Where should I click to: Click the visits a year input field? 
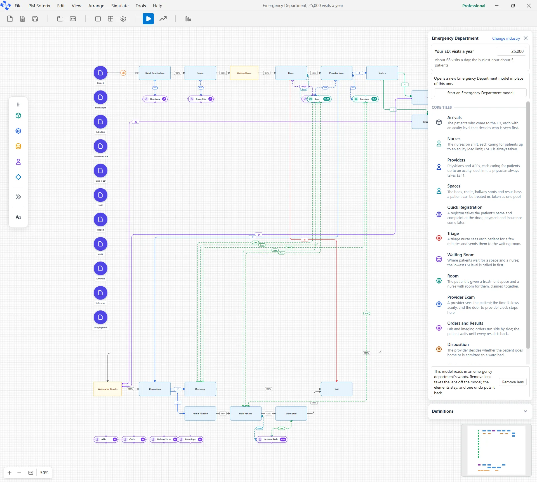[x=511, y=51]
